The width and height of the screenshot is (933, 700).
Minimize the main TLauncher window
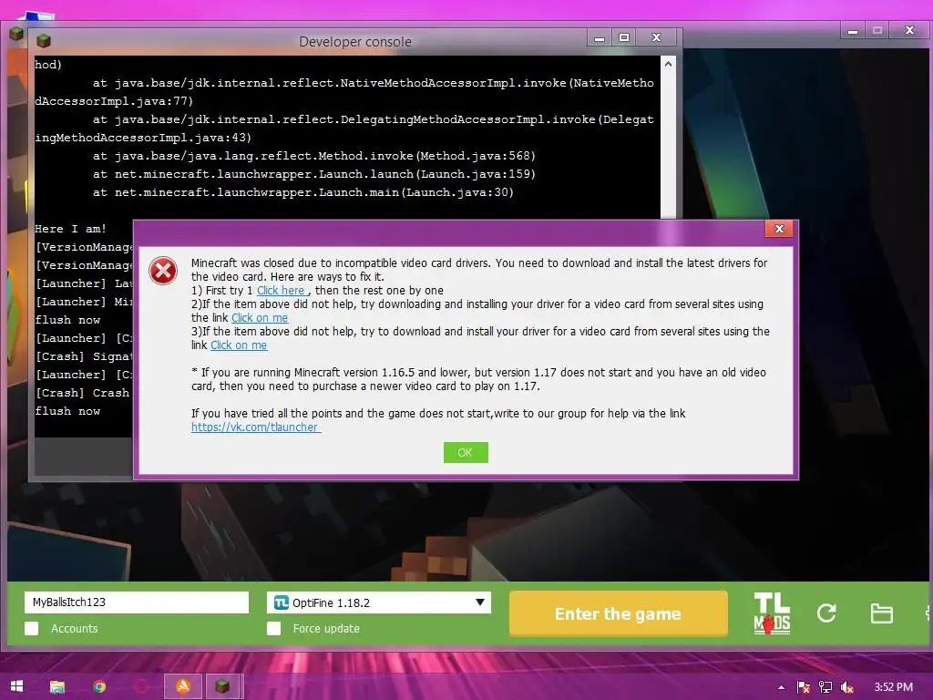pyautogui.click(x=853, y=30)
